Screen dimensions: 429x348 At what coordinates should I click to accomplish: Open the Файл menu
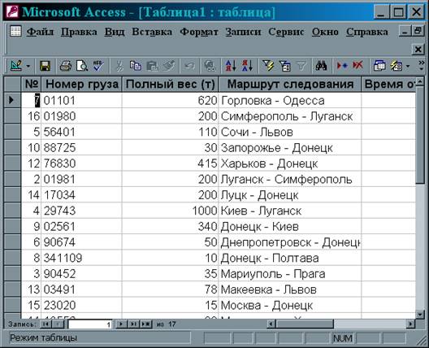pyautogui.click(x=40, y=32)
